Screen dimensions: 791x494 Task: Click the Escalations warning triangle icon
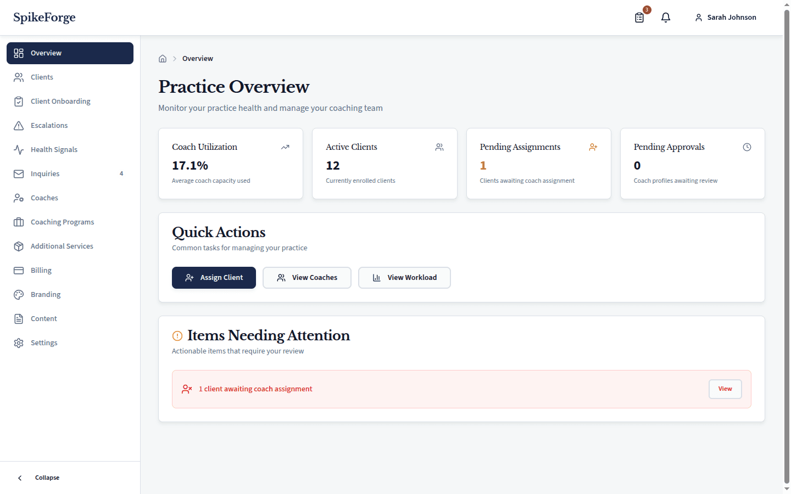[19, 125]
